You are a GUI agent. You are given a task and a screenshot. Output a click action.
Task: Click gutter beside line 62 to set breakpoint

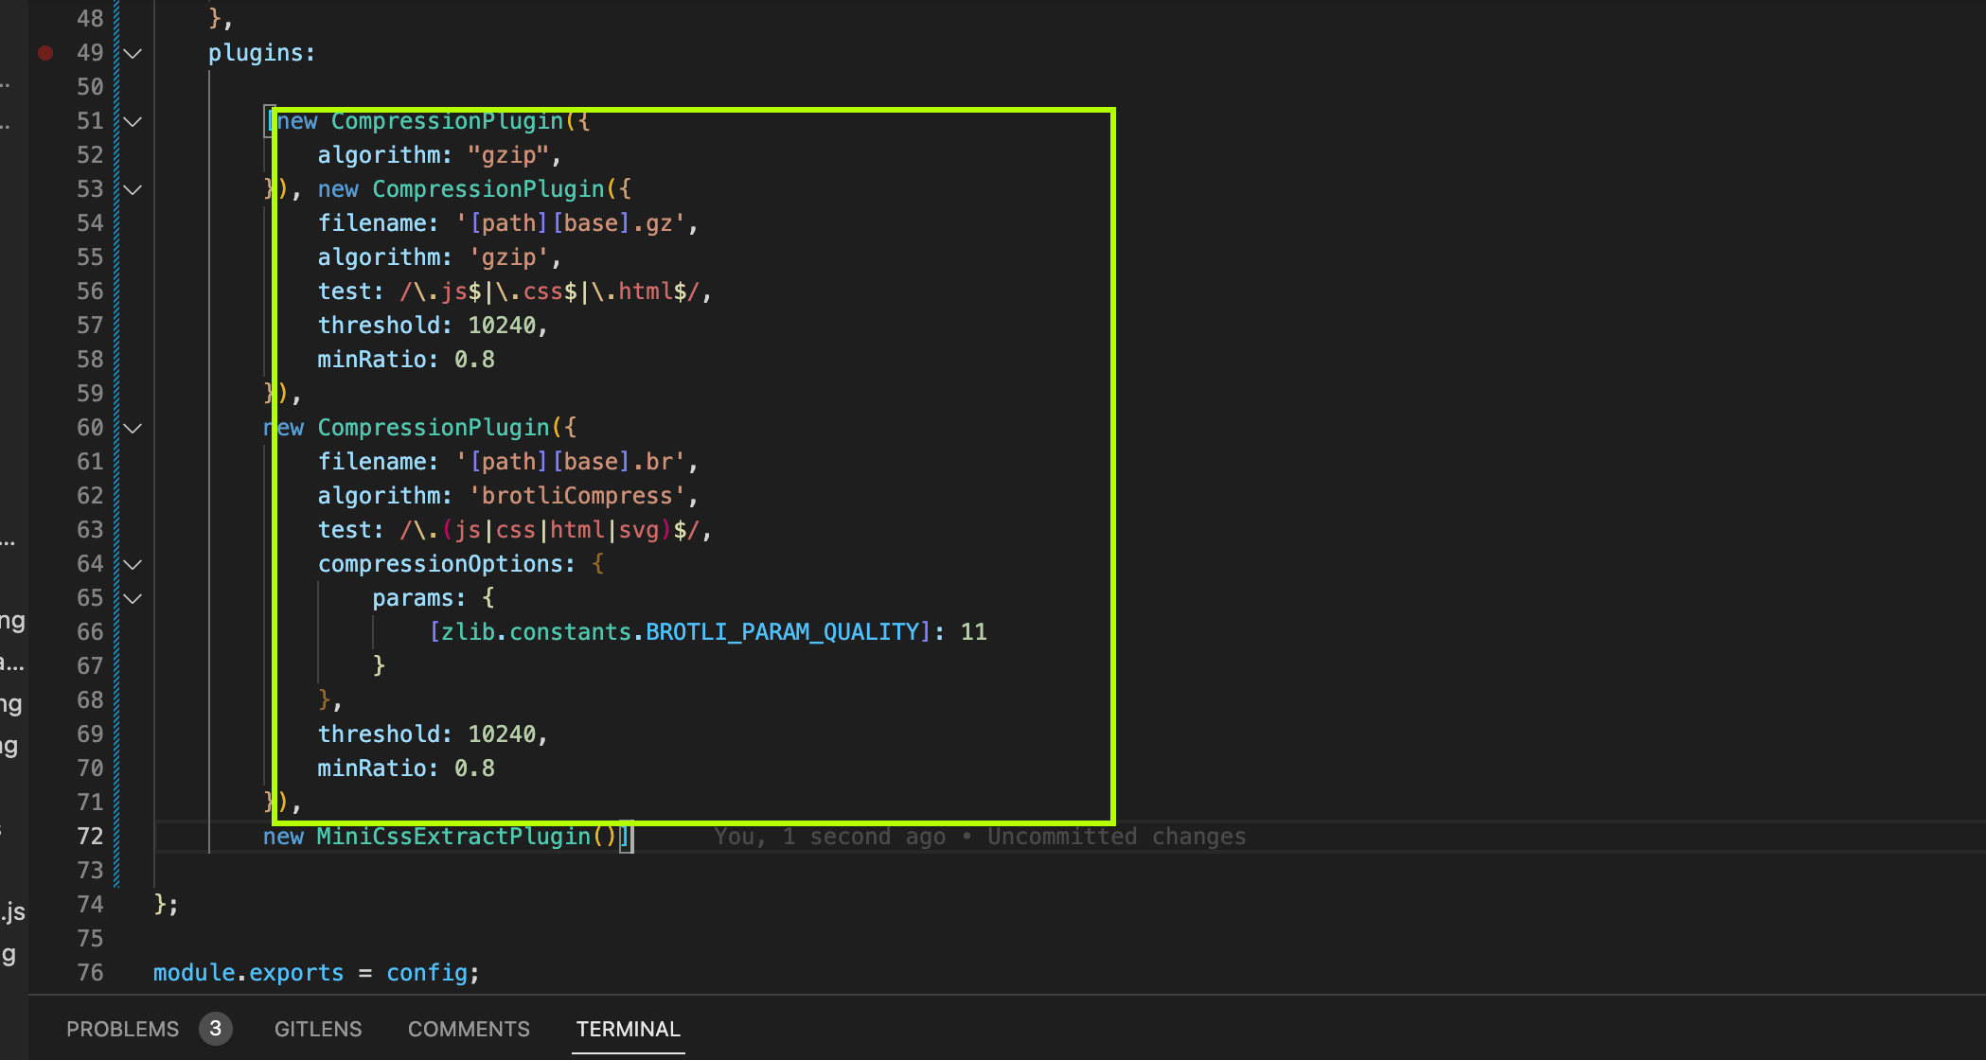pos(45,495)
